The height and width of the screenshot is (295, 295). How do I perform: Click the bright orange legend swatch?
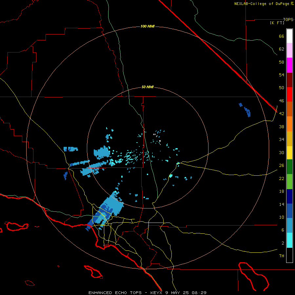(x=289, y=124)
